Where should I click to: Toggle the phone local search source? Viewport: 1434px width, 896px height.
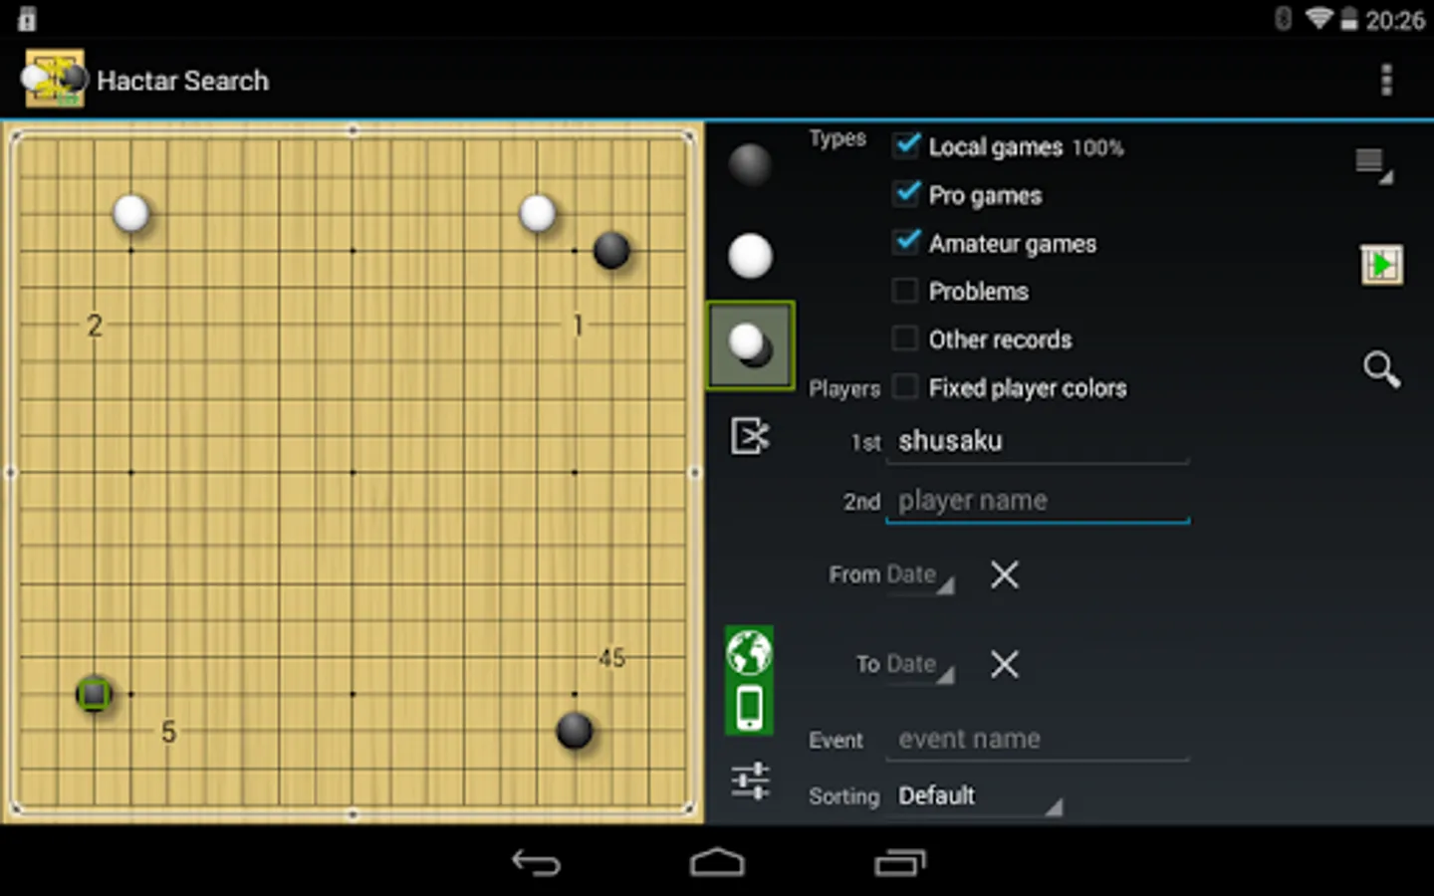click(x=749, y=708)
